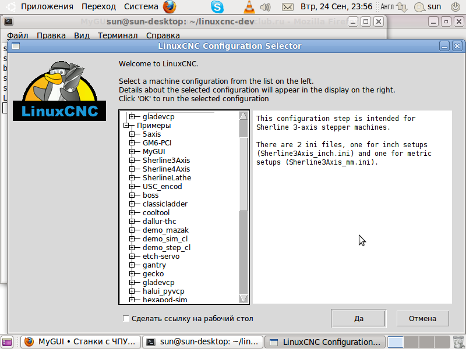Screen dimensions: 466x349
Task: Switch to MyGUI Firefox taskbar entry
Action: (80, 342)
